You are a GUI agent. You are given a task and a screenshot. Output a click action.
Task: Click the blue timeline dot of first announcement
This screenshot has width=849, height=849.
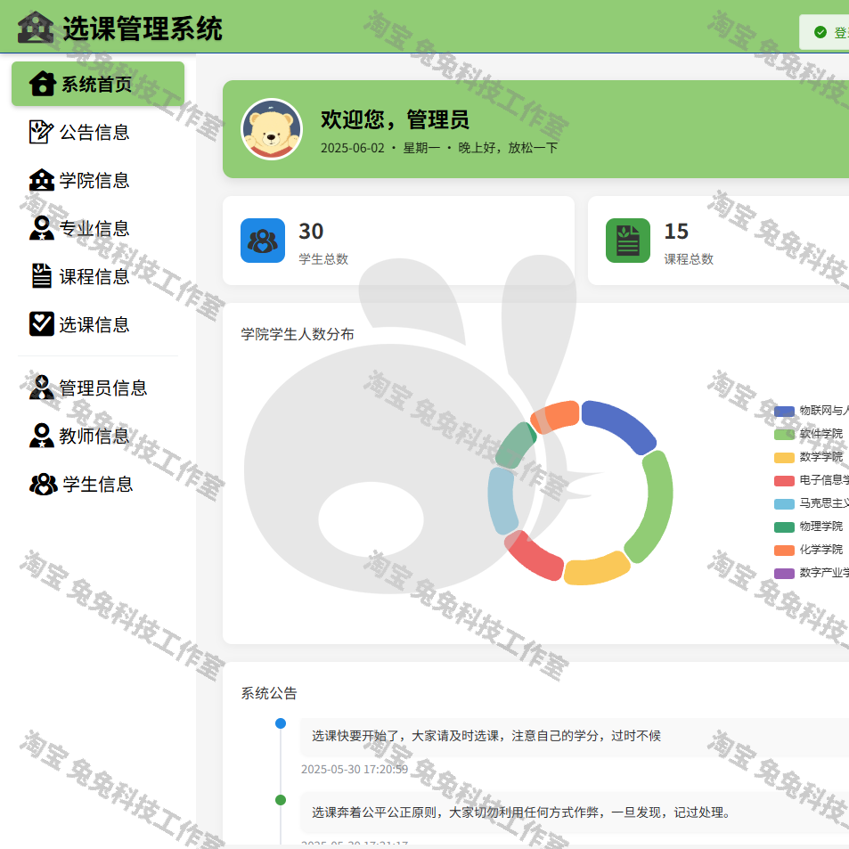(281, 723)
